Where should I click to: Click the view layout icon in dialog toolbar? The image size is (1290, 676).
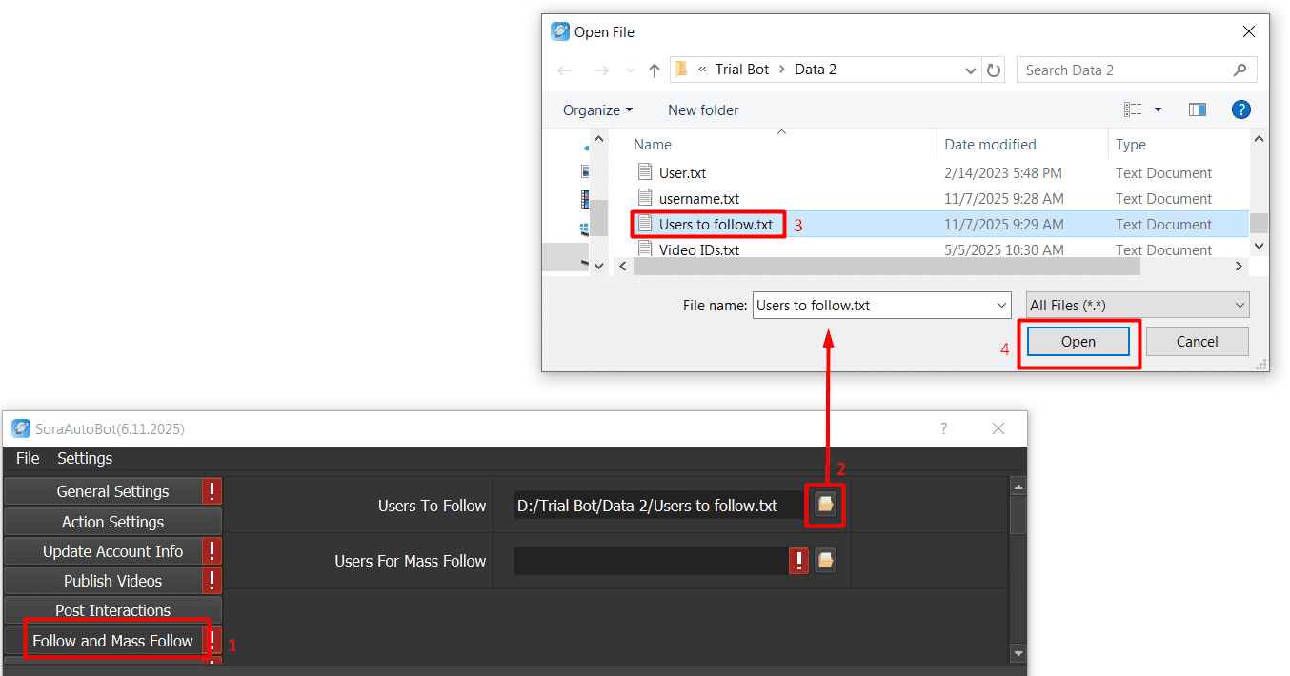(1136, 109)
